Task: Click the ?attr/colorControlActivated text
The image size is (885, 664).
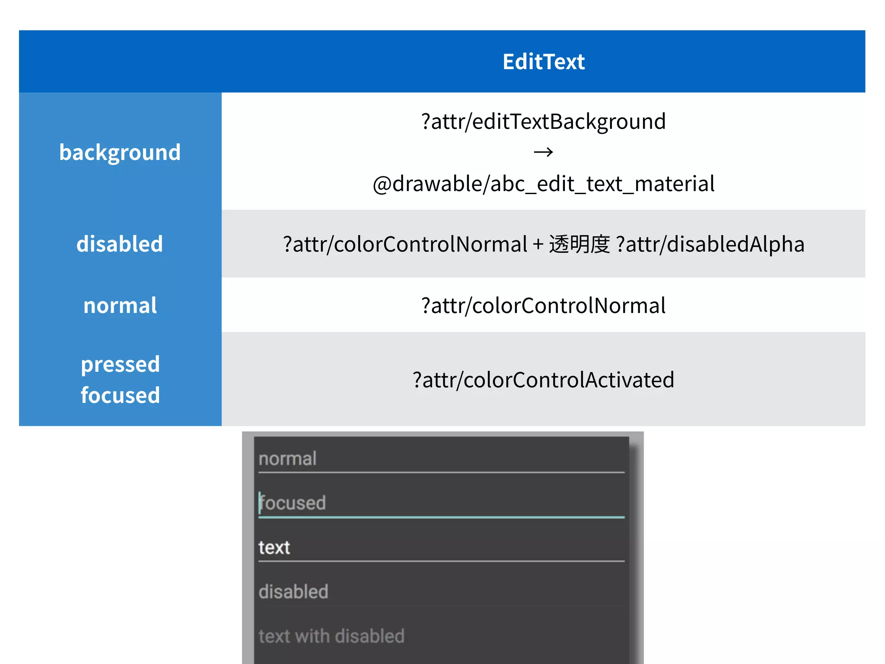Action: pyautogui.click(x=543, y=380)
